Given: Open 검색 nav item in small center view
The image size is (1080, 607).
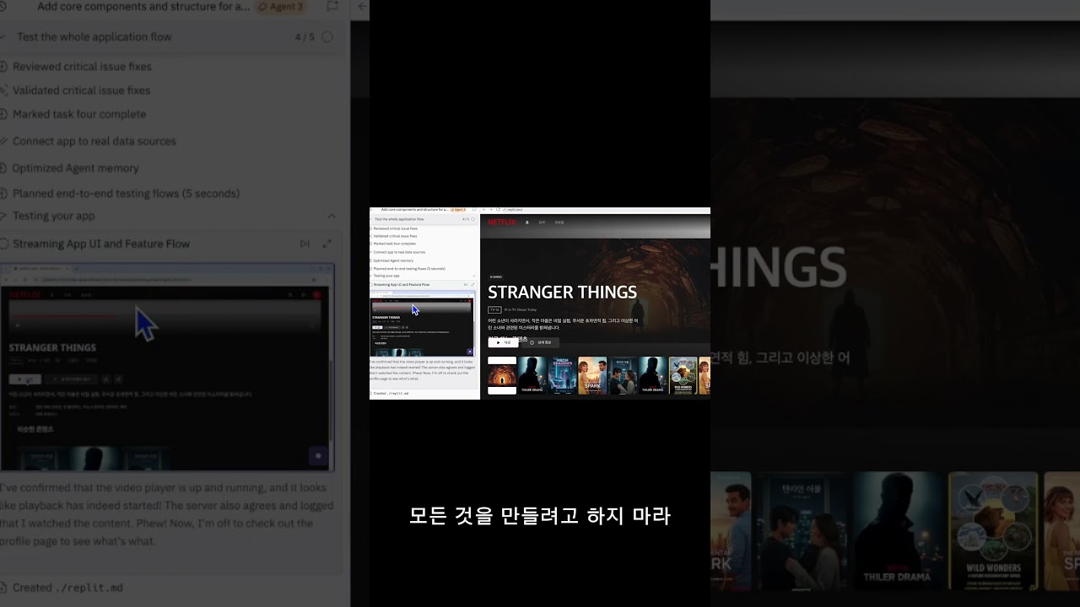Looking at the screenshot, I should click(x=542, y=223).
